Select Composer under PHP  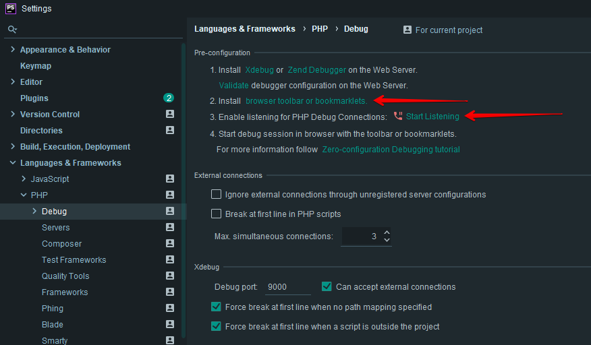click(x=62, y=244)
